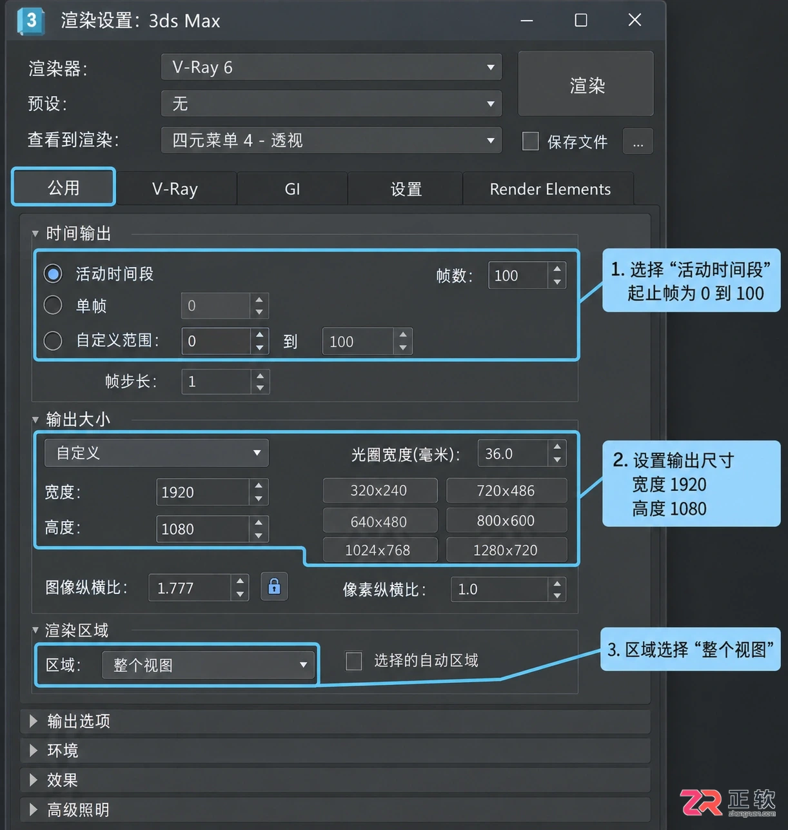Collapse the 渲染区域 section
Screen dimensions: 788x830
tap(35, 630)
